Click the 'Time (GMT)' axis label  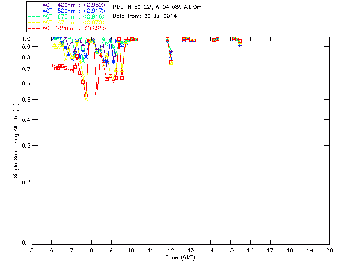(180, 258)
